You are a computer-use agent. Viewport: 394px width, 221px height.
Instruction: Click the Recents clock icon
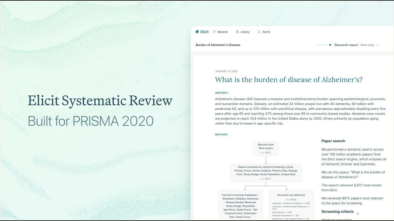pos(214,32)
